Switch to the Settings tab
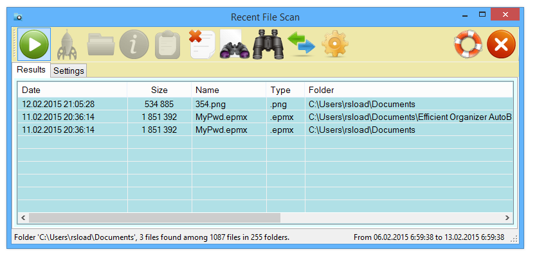 tap(69, 71)
